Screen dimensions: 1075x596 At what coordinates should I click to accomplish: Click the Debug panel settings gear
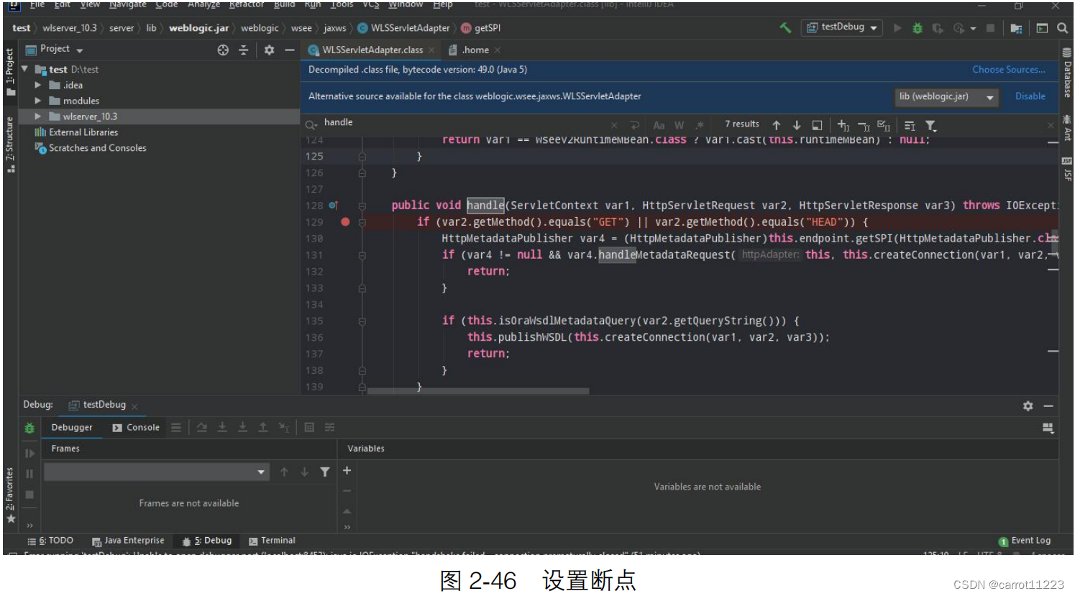click(1028, 405)
